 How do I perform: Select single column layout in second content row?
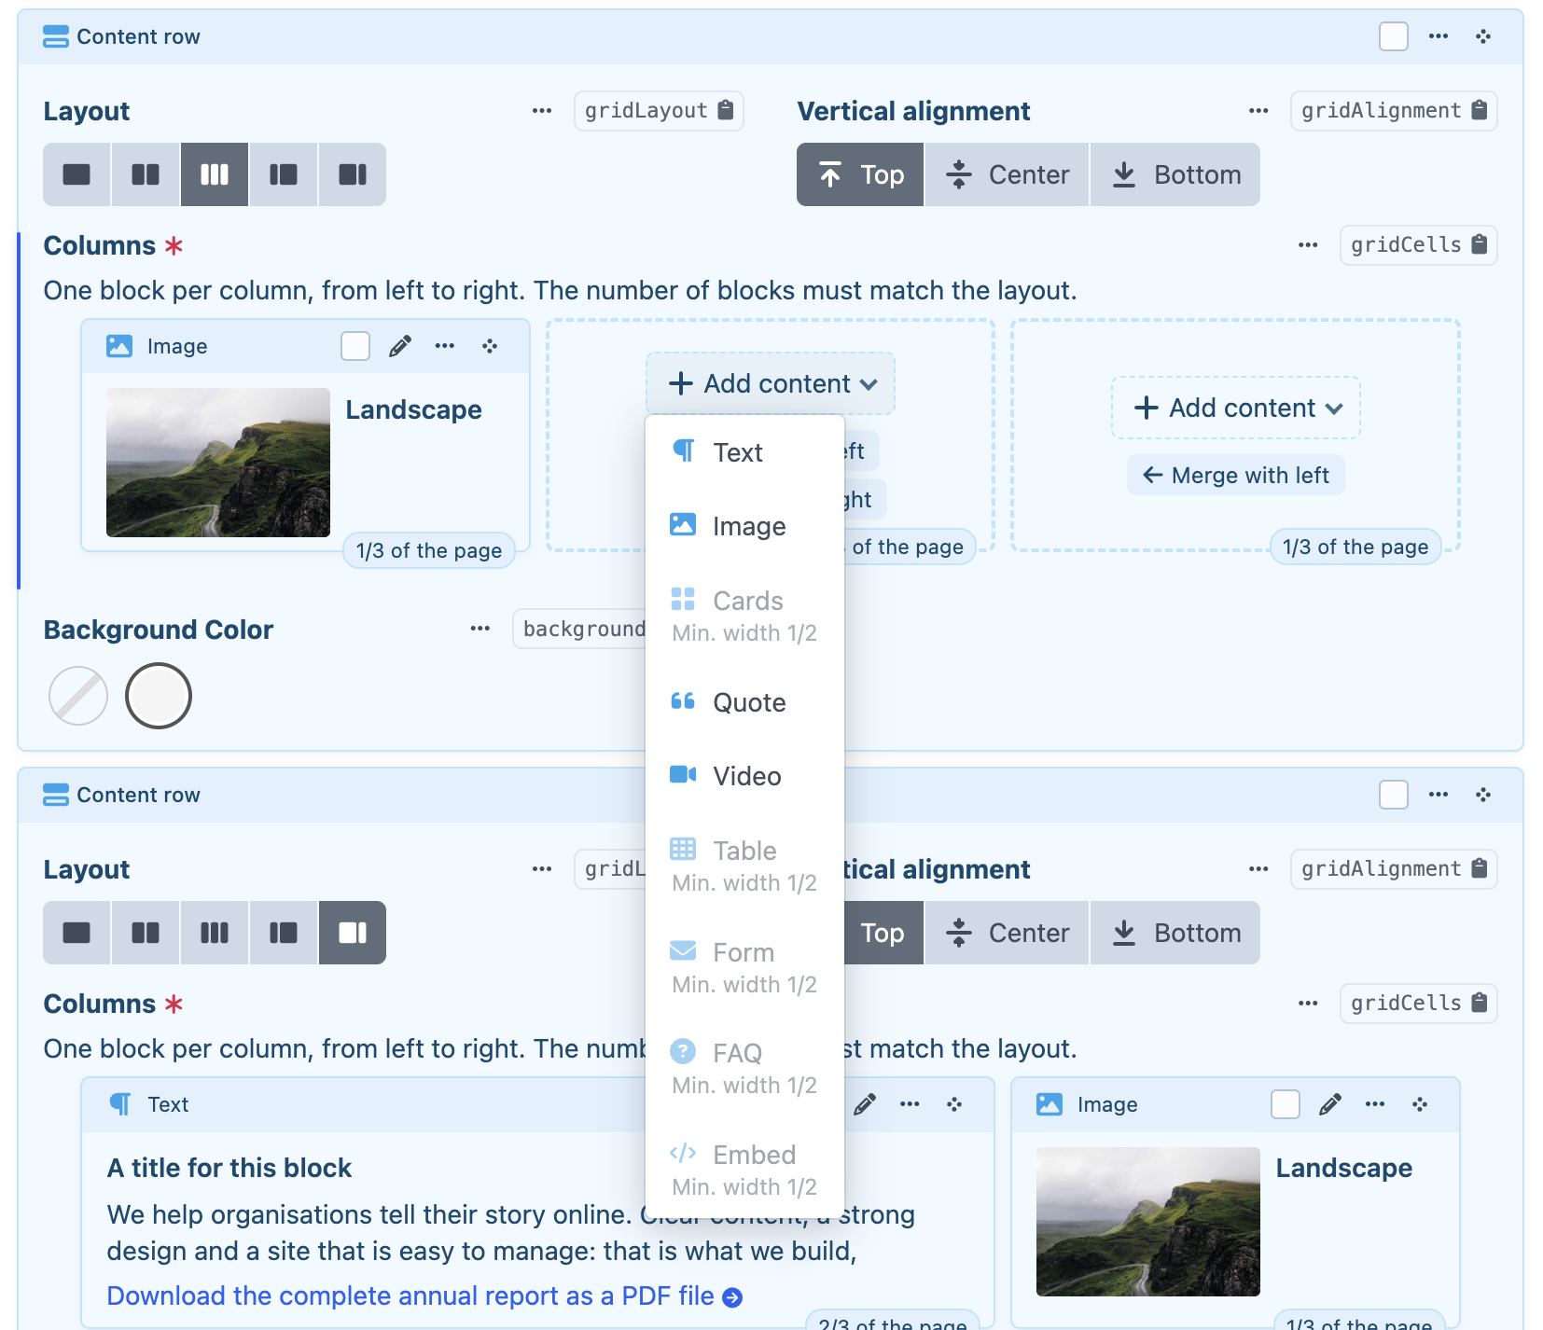click(76, 933)
